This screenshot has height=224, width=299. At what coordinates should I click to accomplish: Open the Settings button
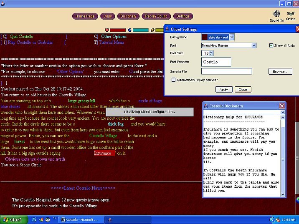(183, 16)
